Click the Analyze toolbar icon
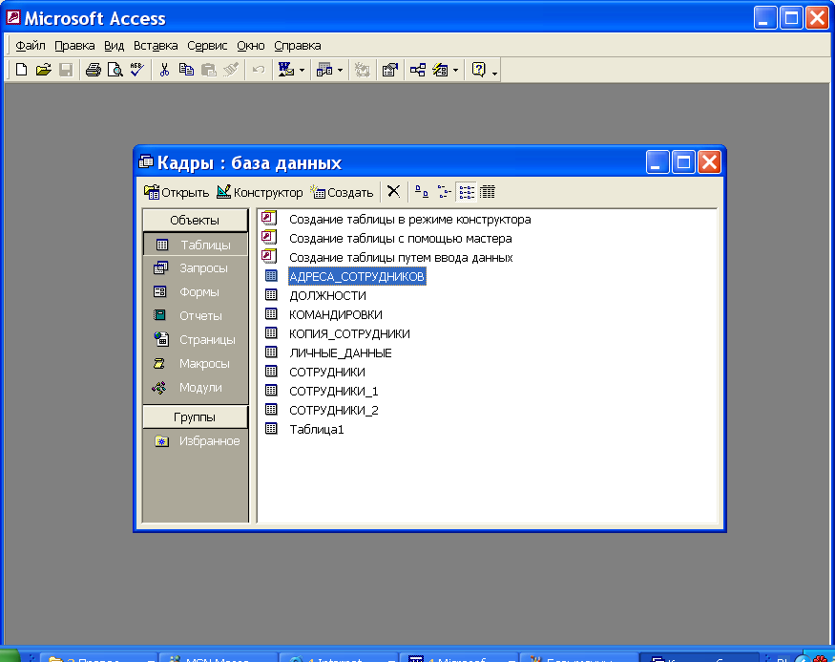 (x=324, y=70)
